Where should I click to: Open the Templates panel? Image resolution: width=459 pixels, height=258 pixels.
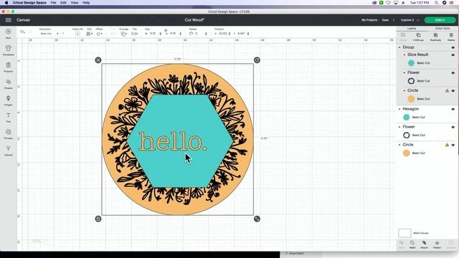click(x=8, y=50)
